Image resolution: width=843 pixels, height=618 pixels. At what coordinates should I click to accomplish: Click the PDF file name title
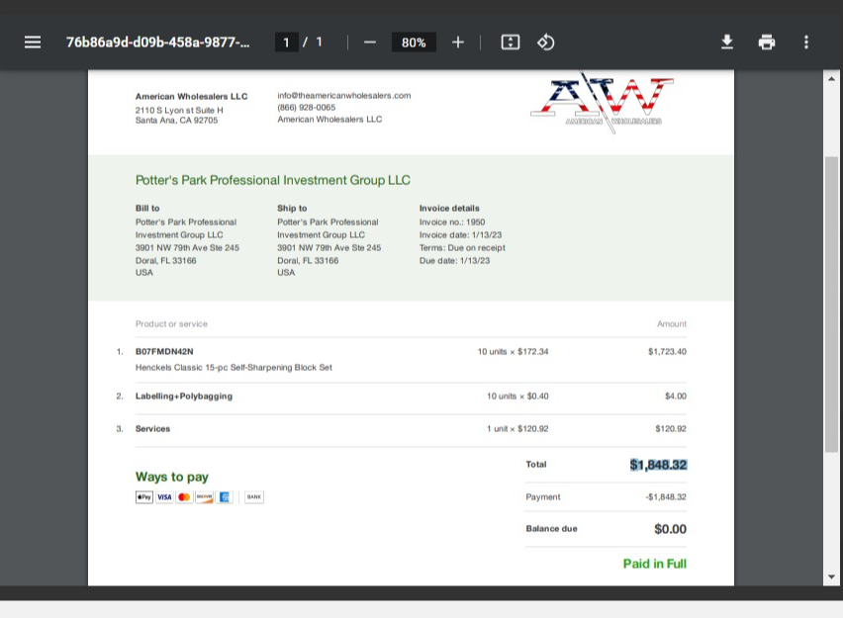[157, 42]
